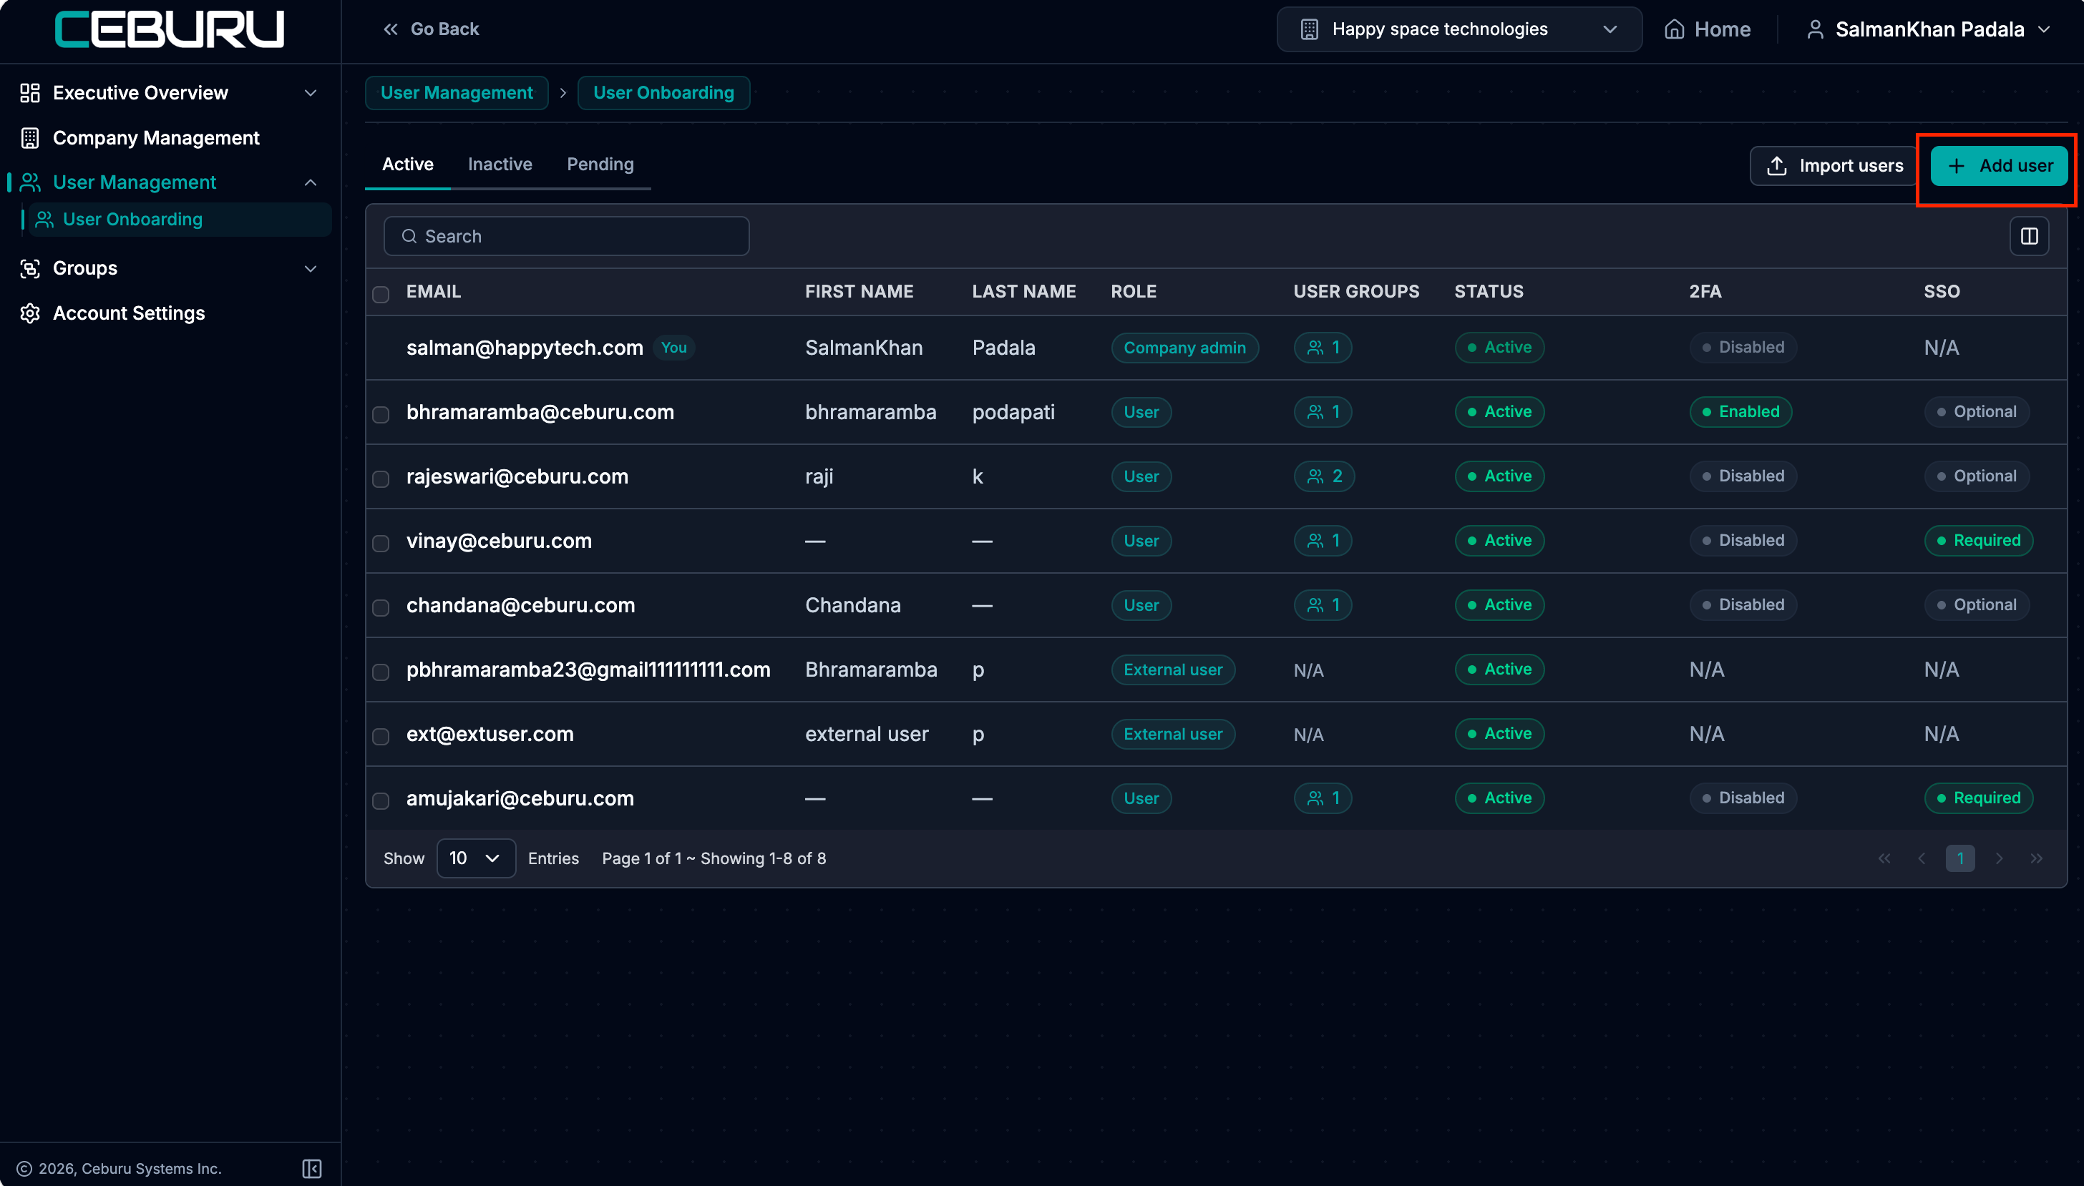Collapse the sidebar using the panel icon
2084x1186 pixels.
click(312, 1169)
